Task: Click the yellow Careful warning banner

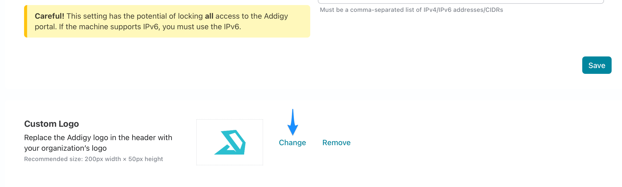Action: point(167,21)
